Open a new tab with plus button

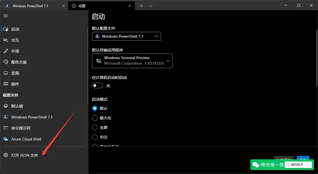[142, 6]
